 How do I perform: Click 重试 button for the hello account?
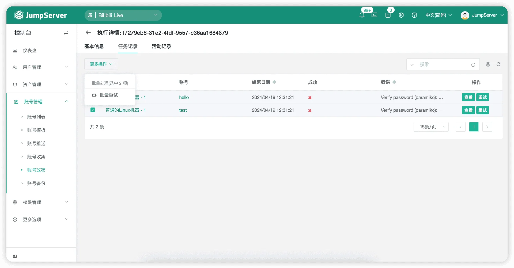coord(482,97)
